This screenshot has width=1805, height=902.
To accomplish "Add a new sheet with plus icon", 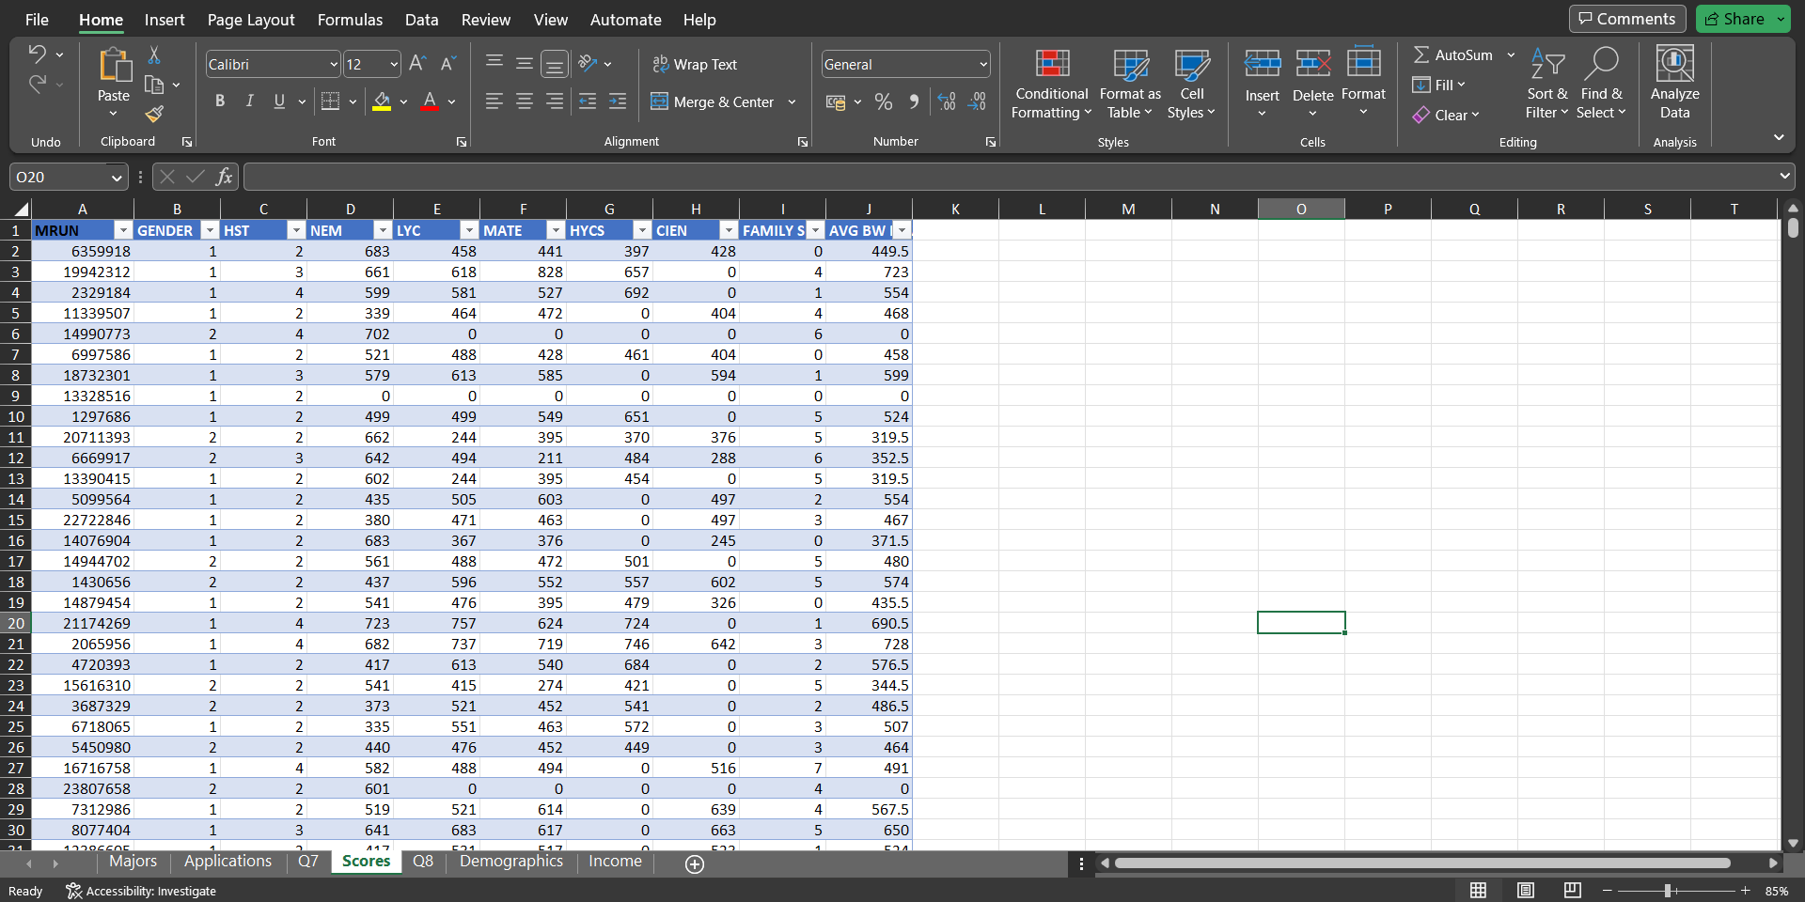I will point(695,864).
